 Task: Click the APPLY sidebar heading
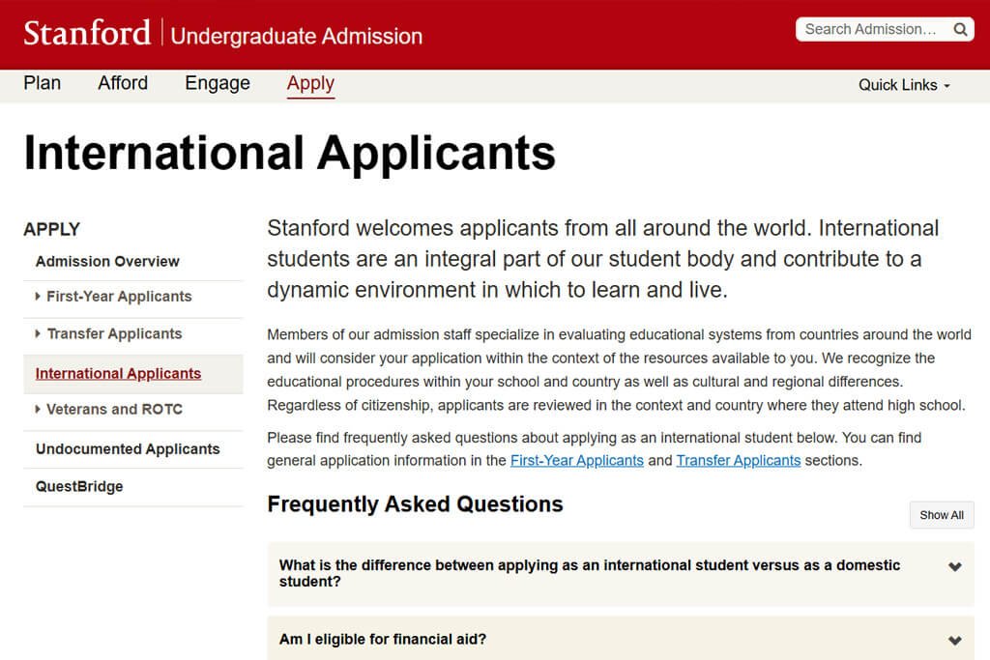52,229
